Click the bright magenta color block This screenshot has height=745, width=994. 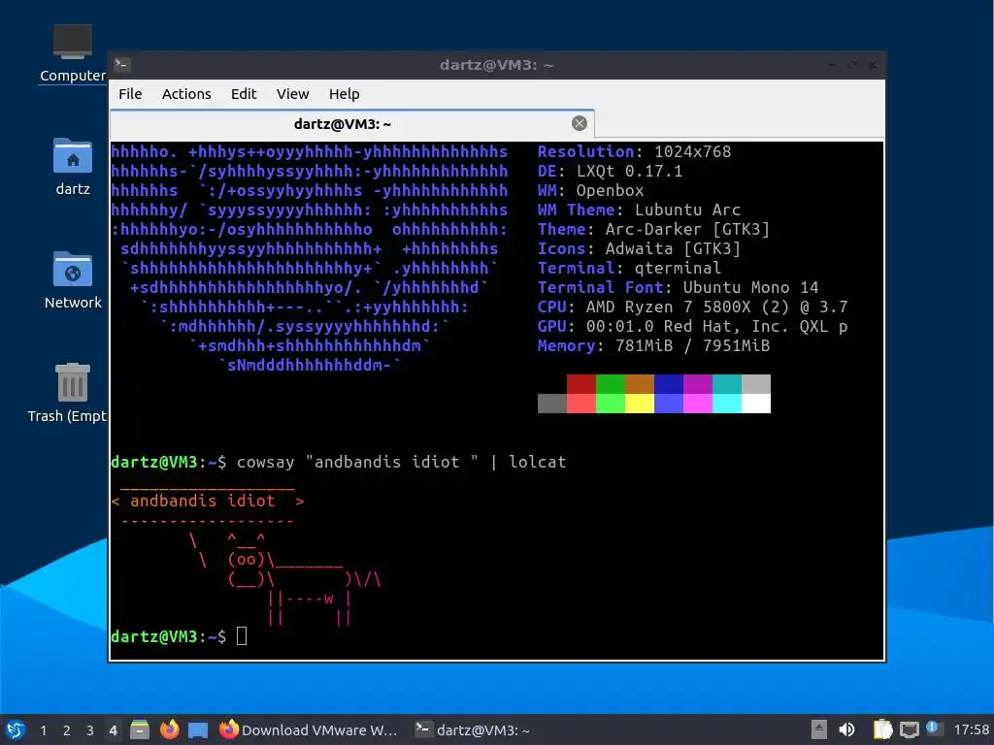click(697, 404)
